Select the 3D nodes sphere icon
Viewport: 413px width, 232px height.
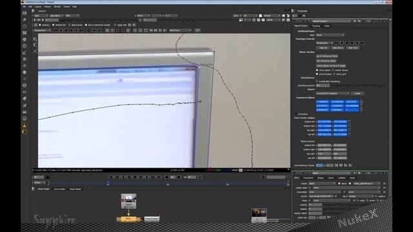[x=25, y=72]
